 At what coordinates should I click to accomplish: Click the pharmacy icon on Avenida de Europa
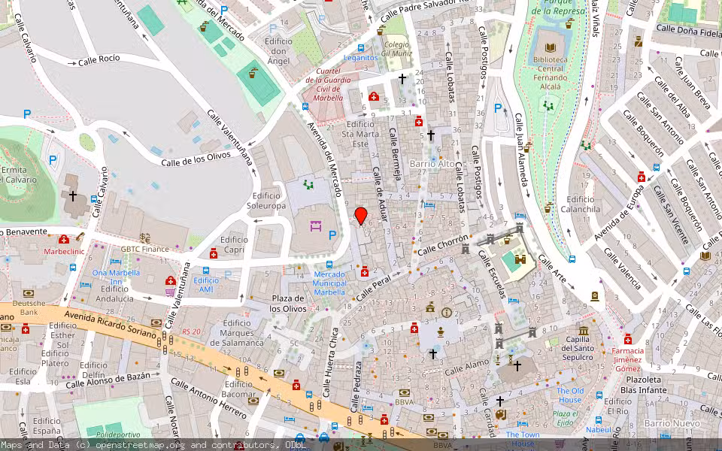[642, 177]
